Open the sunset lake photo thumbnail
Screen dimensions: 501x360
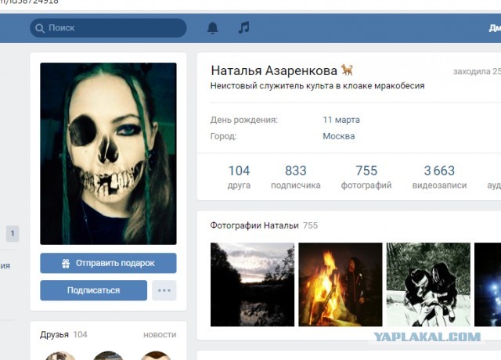(x=252, y=285)
